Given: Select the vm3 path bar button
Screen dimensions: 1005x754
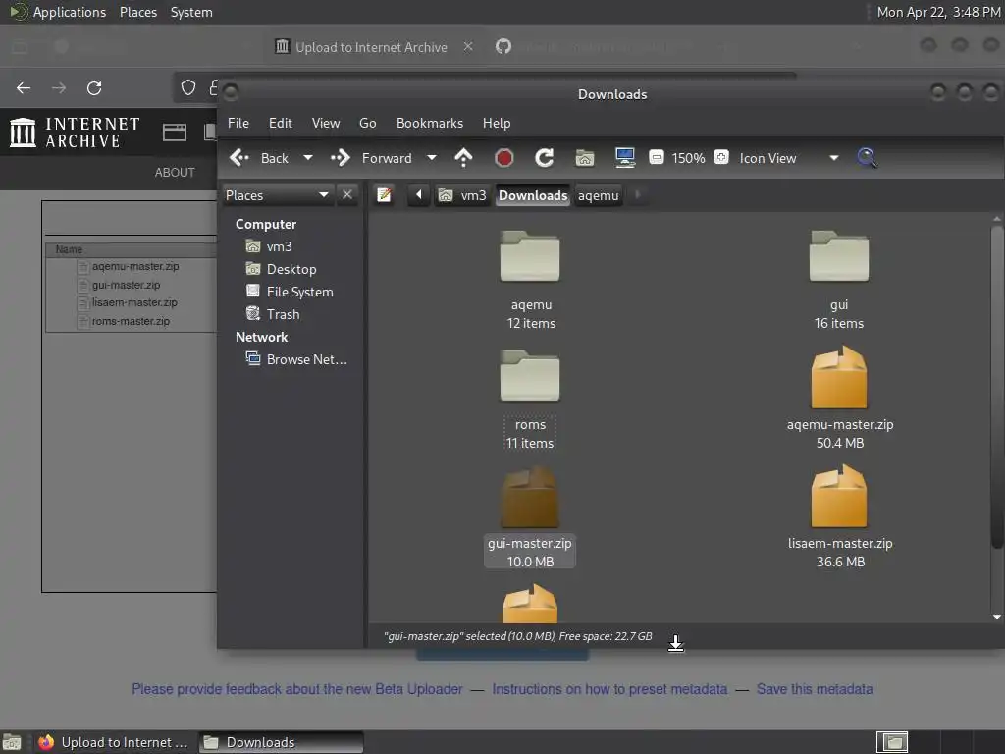Looking at the screenshot, I should (463, 195).
